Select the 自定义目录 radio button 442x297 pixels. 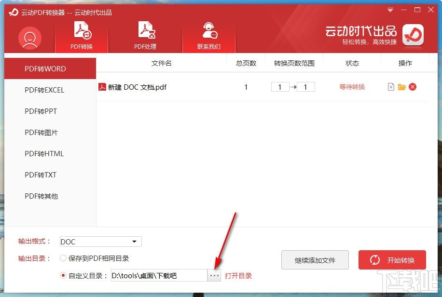(63, 275)
